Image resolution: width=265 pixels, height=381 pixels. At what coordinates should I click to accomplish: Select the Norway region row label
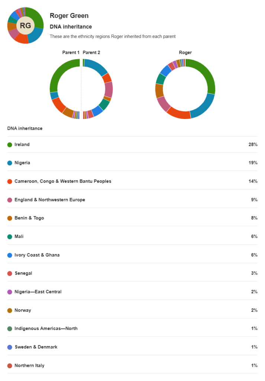23,310
